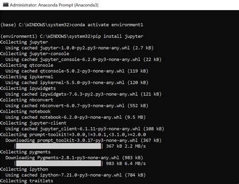
Task: Click the prompt_toolkit download progress bar
Action: coord(58,146)
